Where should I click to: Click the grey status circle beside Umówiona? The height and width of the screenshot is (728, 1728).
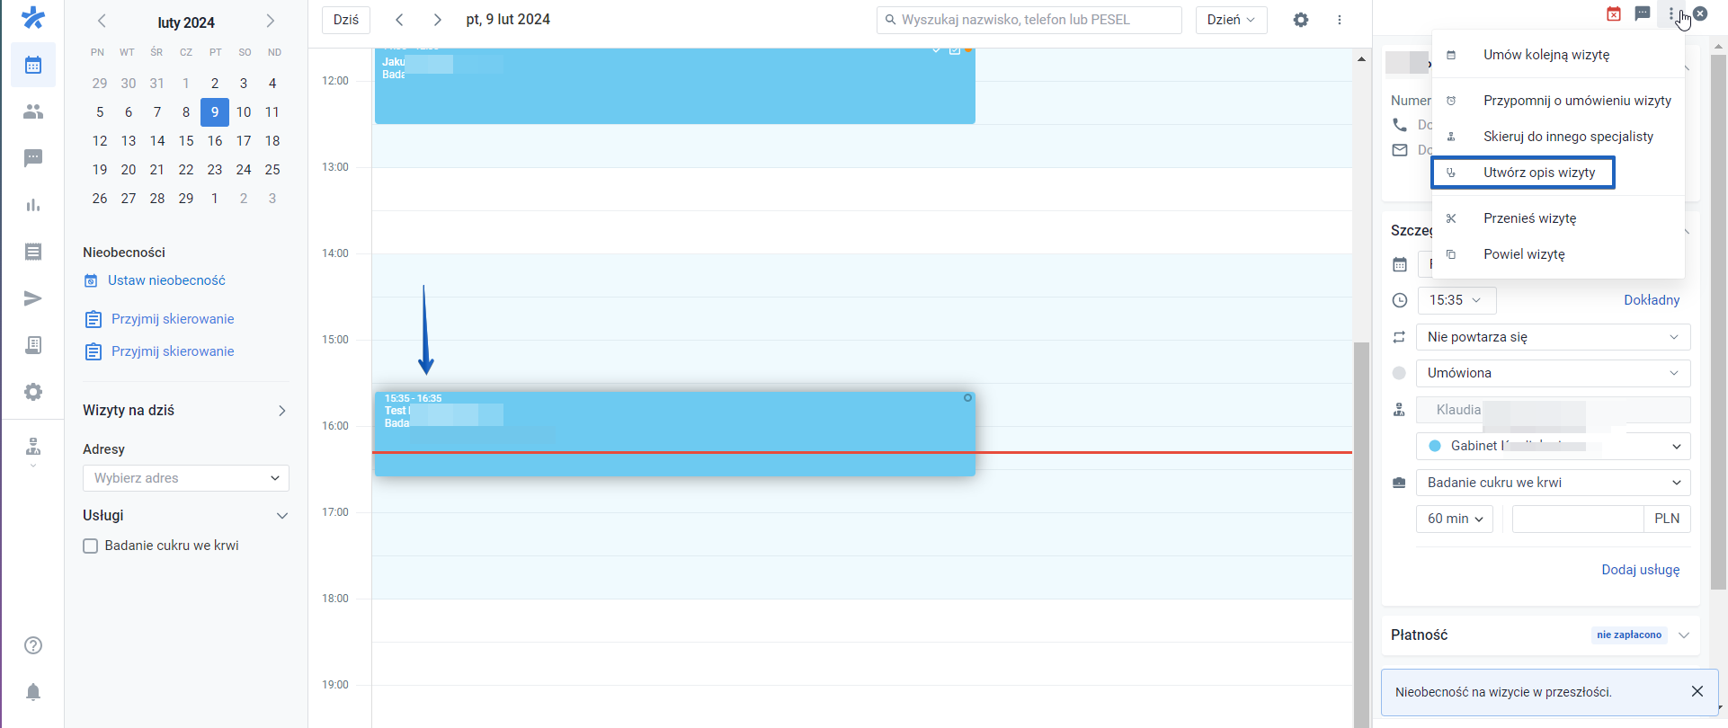(1399, 373)
